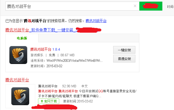Select the 电脑版 tab
Image resolution: width=174 pixels, height=110 pixels.
click(x=22, y=38)
